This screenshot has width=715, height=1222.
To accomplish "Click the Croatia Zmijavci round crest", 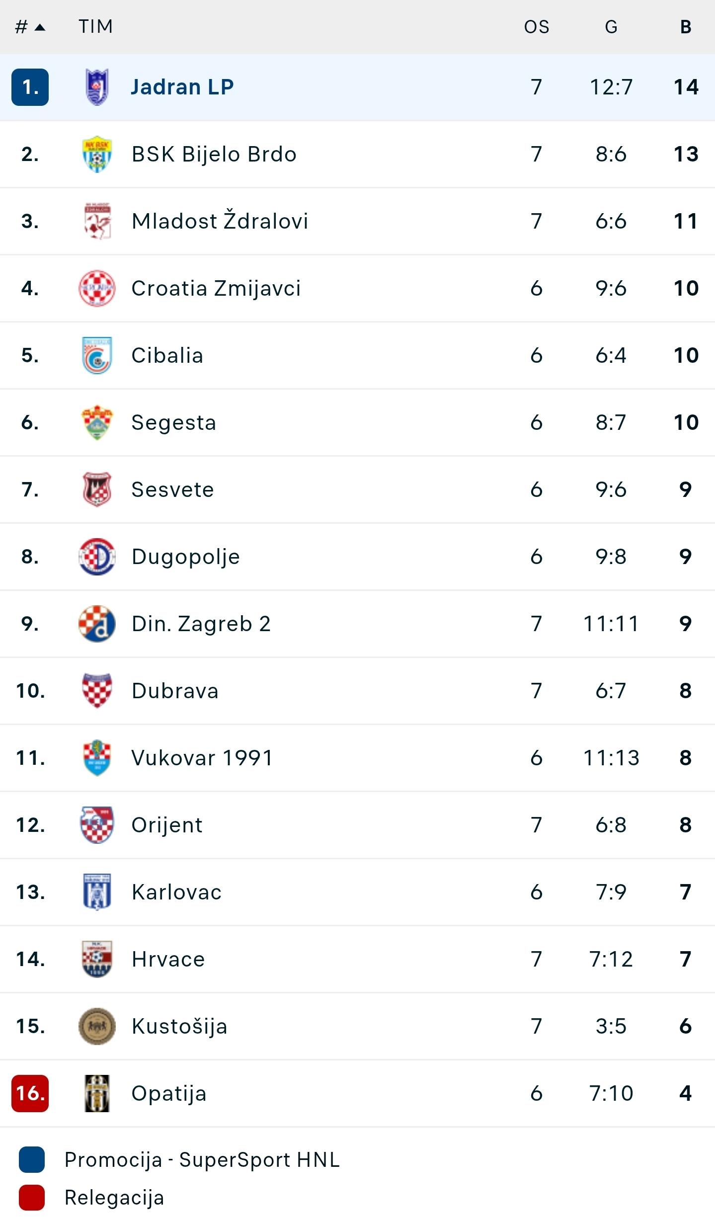I will [x=97, y=288].
